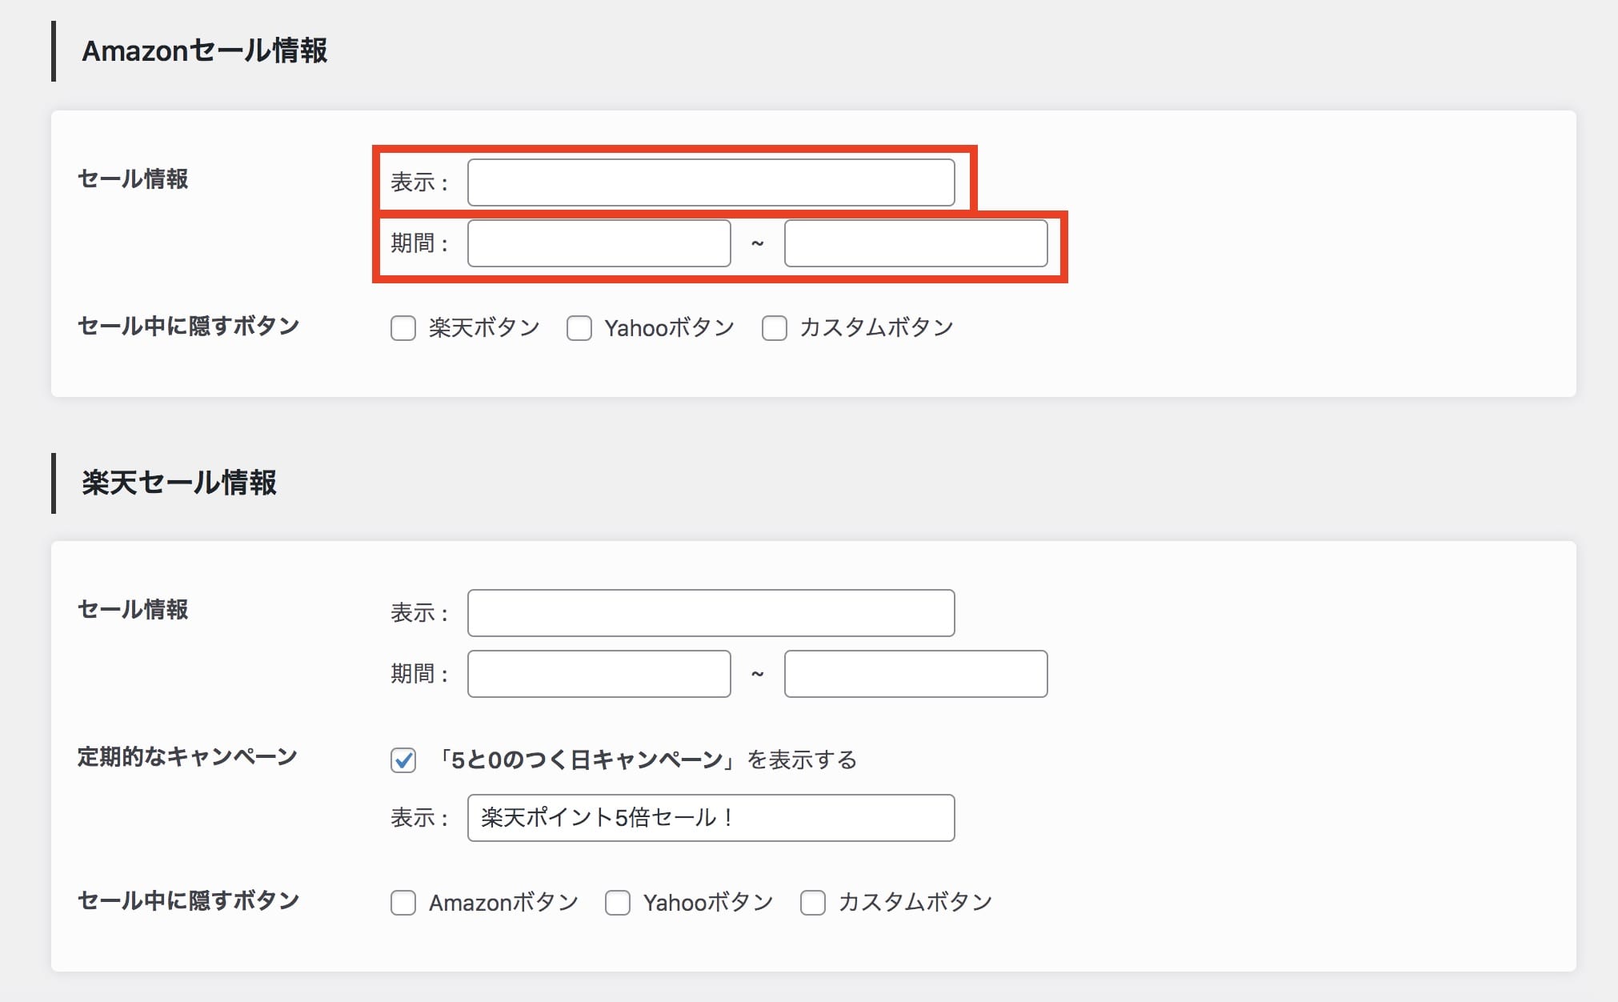Image resolution: width=1618 pixels, height=1002 pixels.
Task: Click the セール中に隠すボタン label under 楽天セール情報
Action: pos(188,900)
